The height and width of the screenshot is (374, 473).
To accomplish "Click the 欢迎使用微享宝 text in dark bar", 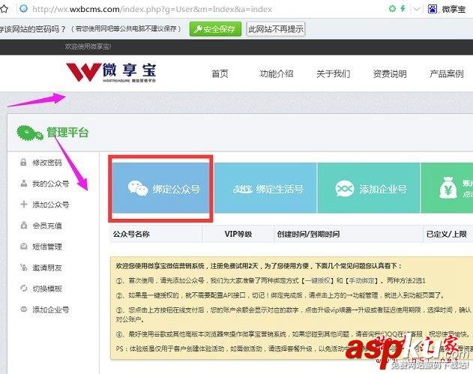I will point(88,46).
